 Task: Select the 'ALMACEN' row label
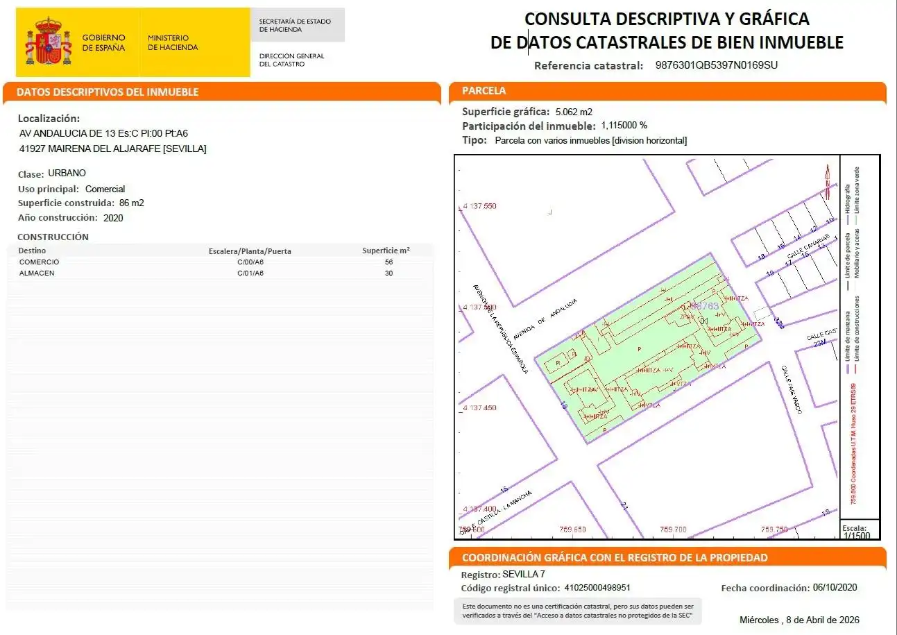click(x=37, y=273)
